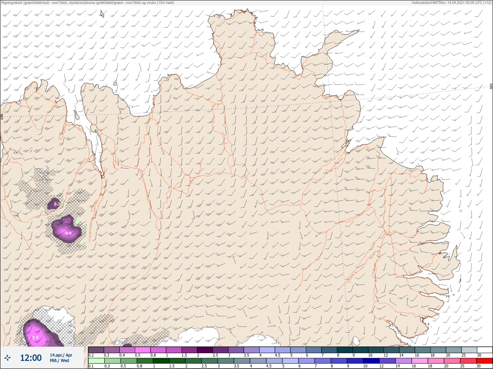Screen dimensions: 493x369
Task: Click the '0.1' value on lower legend scale
Action: (91, 366)
